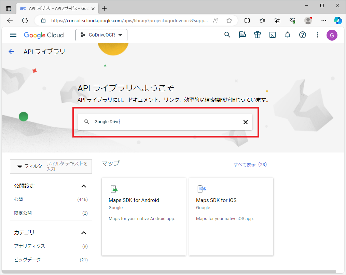Open the Browser essentials heart icon
Viewport: 346px width, 275px height.
point(292,20)
